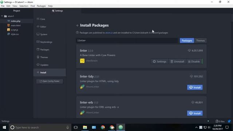Image resolution: width=233 pixels, height=131 pixels.
Task: Click the volume icon in system tray
Action: point(209,127)
